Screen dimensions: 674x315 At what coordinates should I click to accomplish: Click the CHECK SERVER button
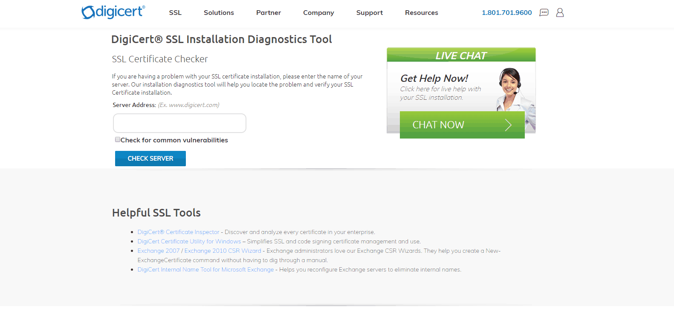click(x=150, y=159)
